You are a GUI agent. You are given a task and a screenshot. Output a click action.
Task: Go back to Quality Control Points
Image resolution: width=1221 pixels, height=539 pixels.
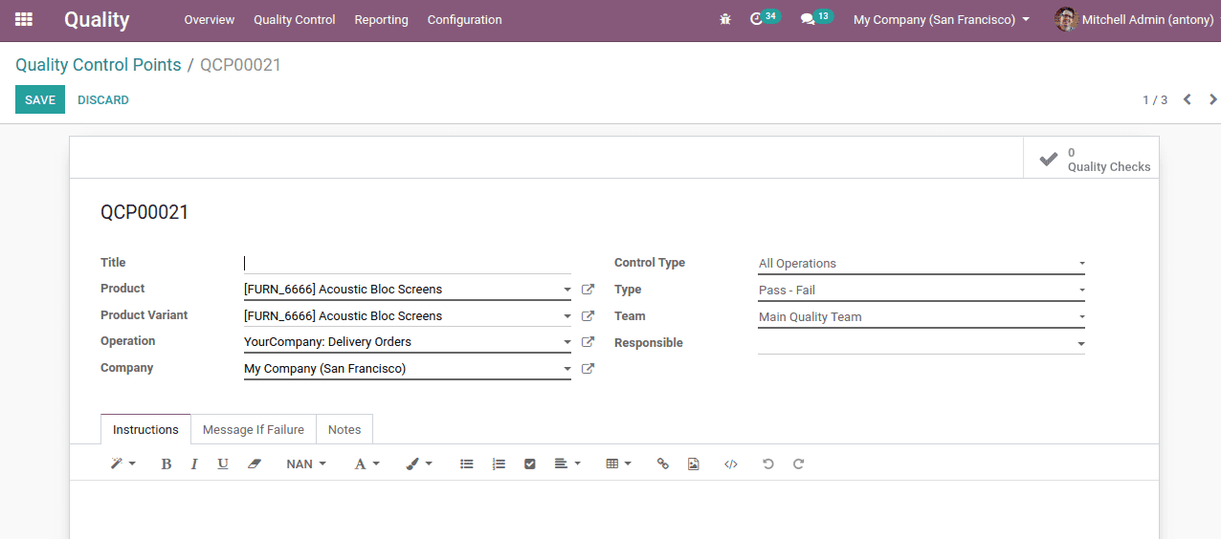tap(98, 65)
